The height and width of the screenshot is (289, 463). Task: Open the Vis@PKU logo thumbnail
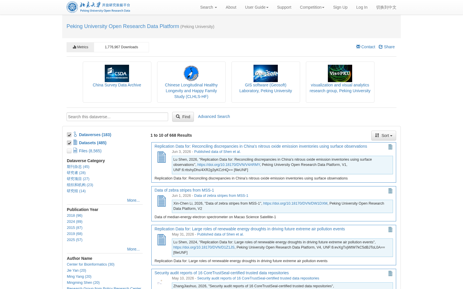(x=340, y=73)
